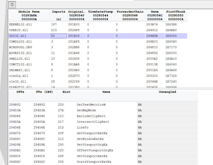Select the OffsetViewportOrgEx function row
Viewport: 213px width, 165px height.
[103, 150]
